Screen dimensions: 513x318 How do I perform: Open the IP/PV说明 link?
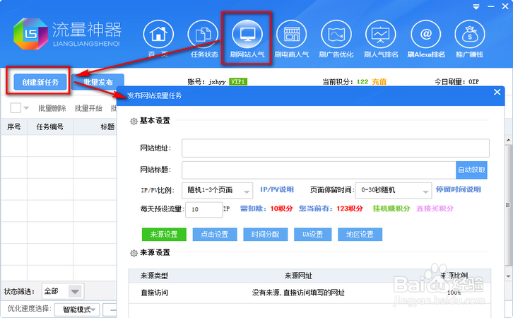(x=277, y=189)
